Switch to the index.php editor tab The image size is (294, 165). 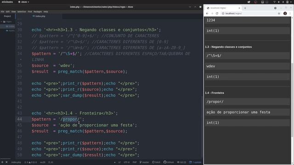[x=39, y=16]
